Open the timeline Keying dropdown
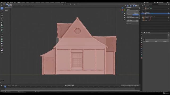Viewport: 170px width, 95px height. pos(9,85)
